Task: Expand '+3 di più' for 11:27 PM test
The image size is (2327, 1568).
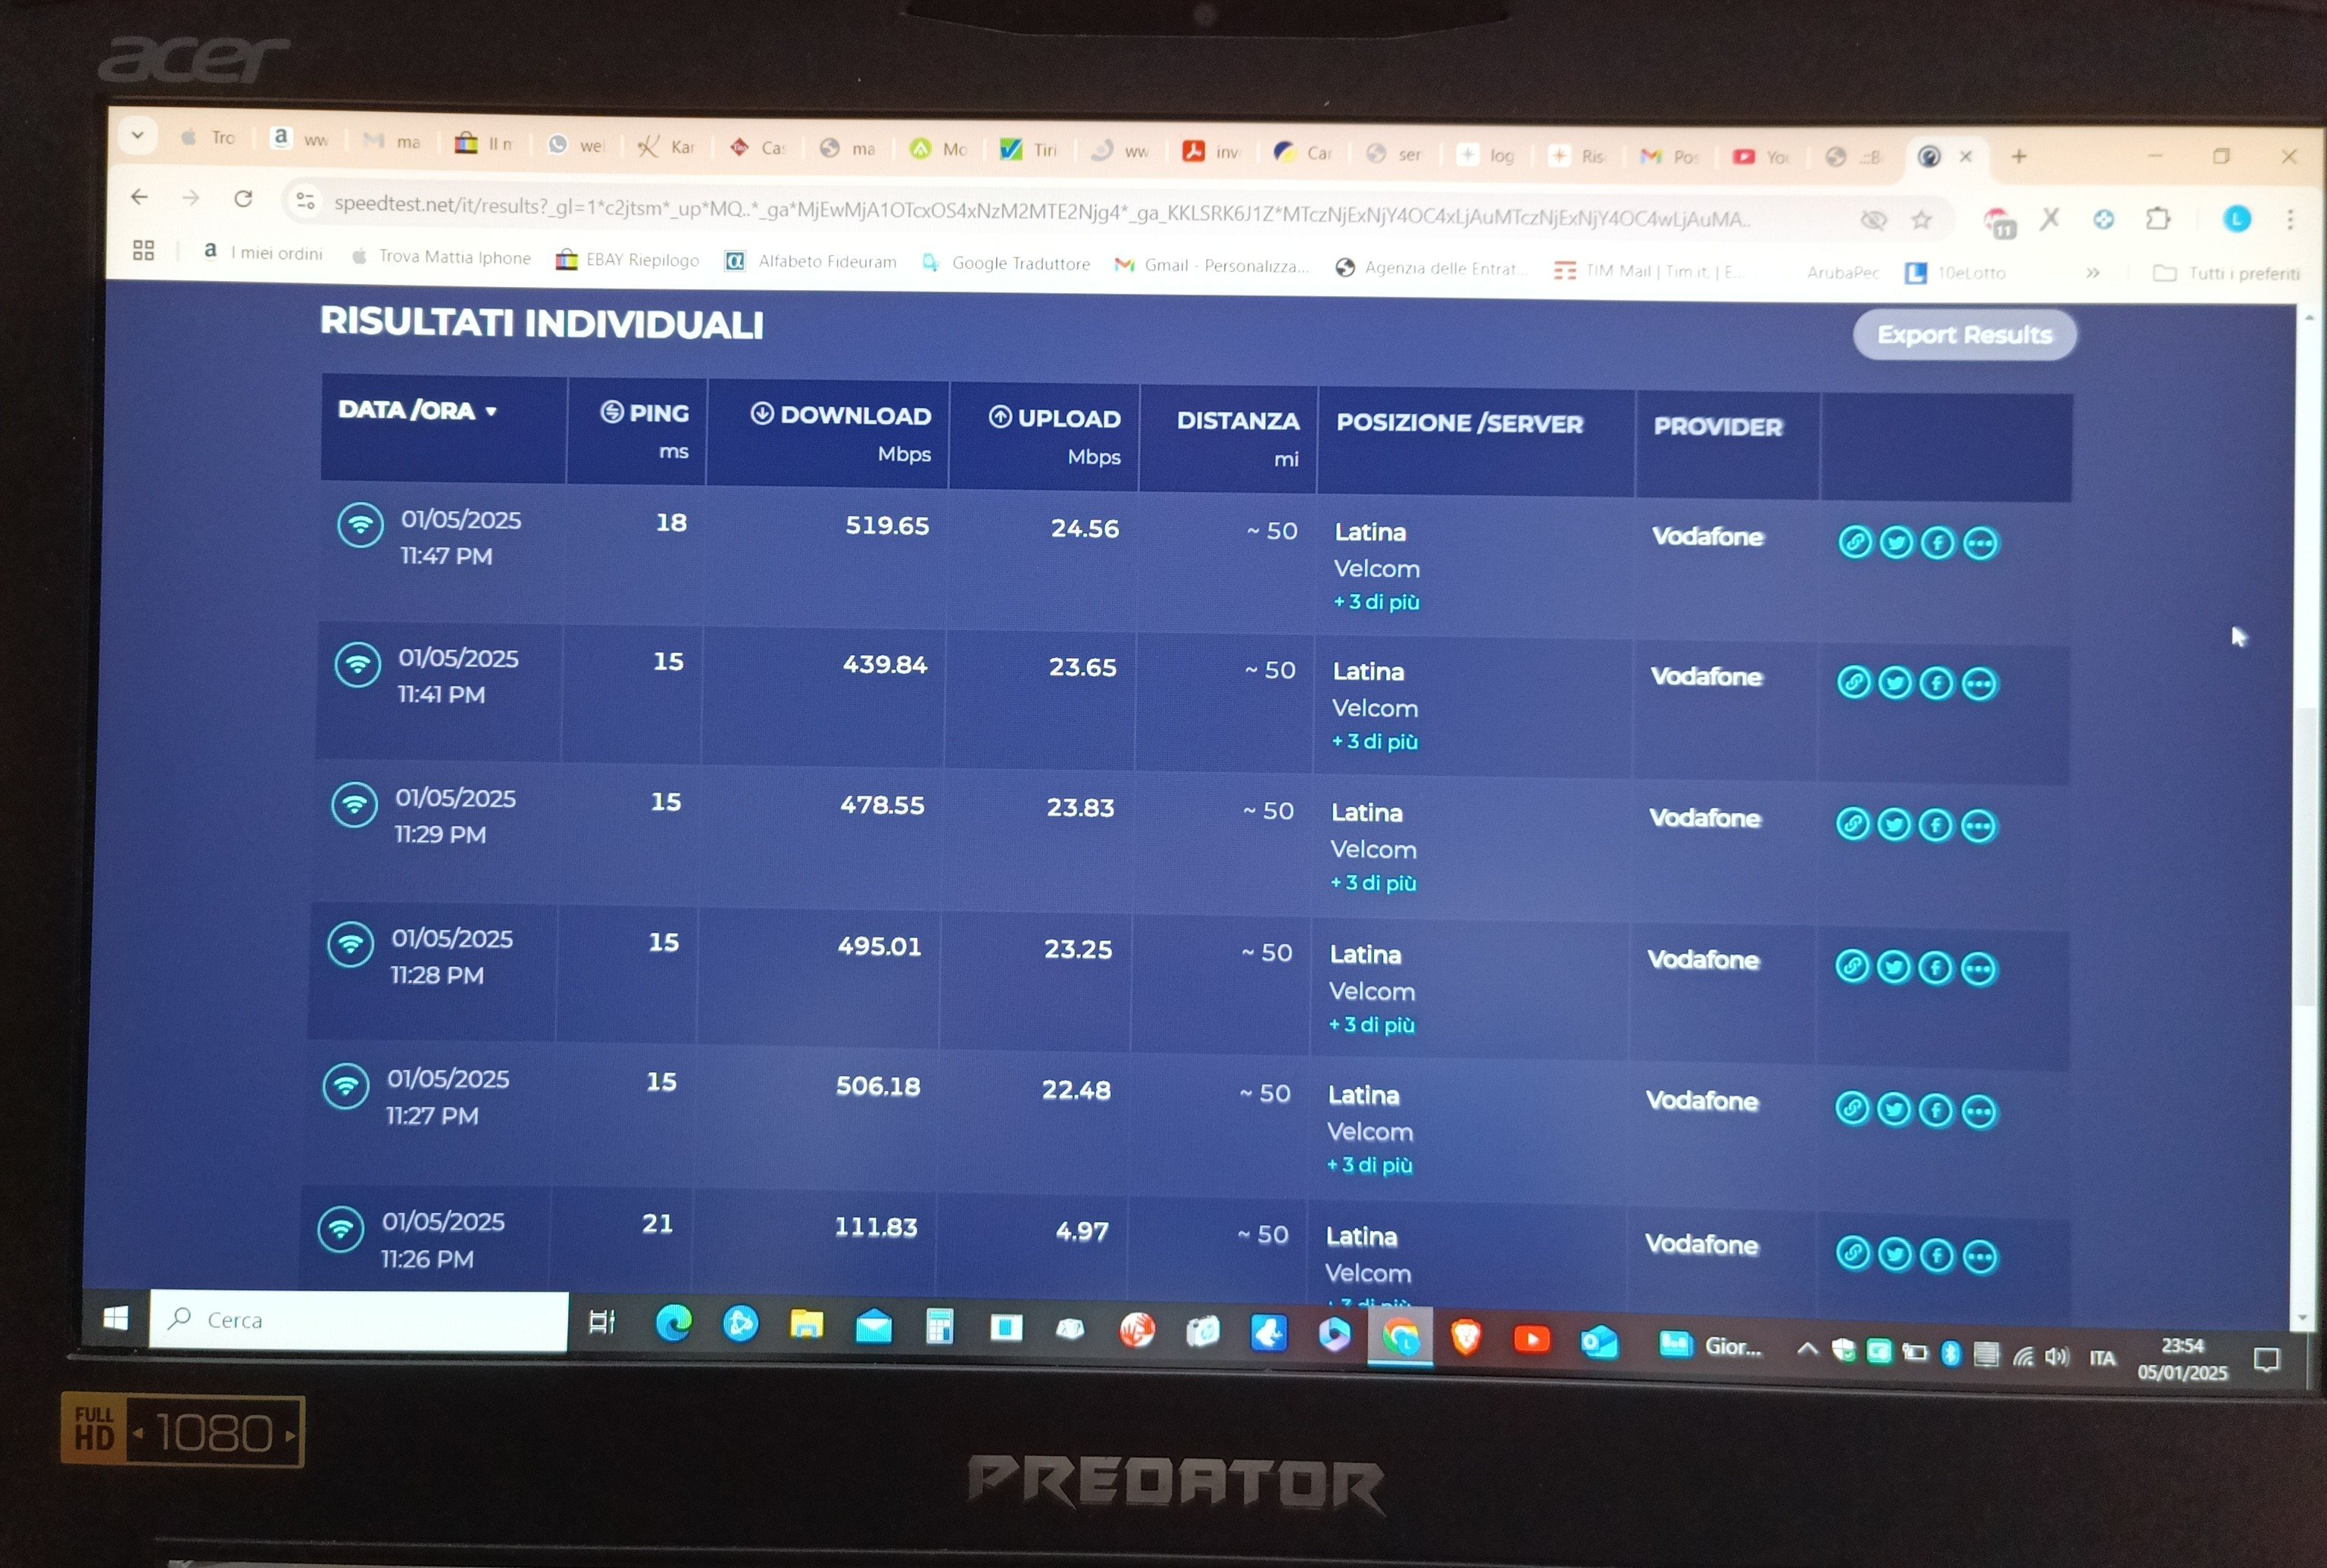Action: click(1369, 1165)
